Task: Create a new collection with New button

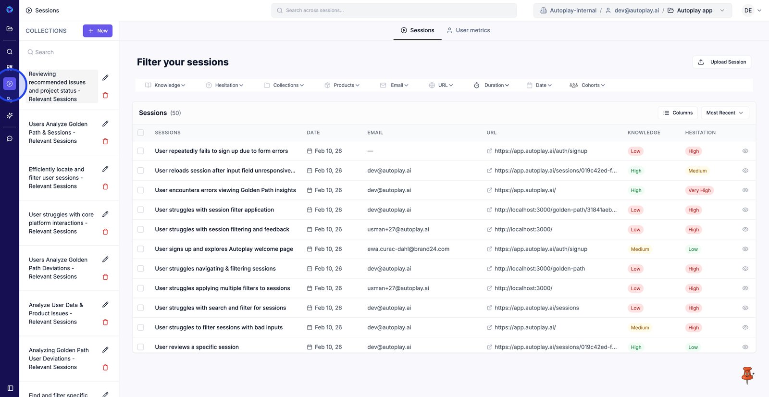Action: tap(98, 31)
